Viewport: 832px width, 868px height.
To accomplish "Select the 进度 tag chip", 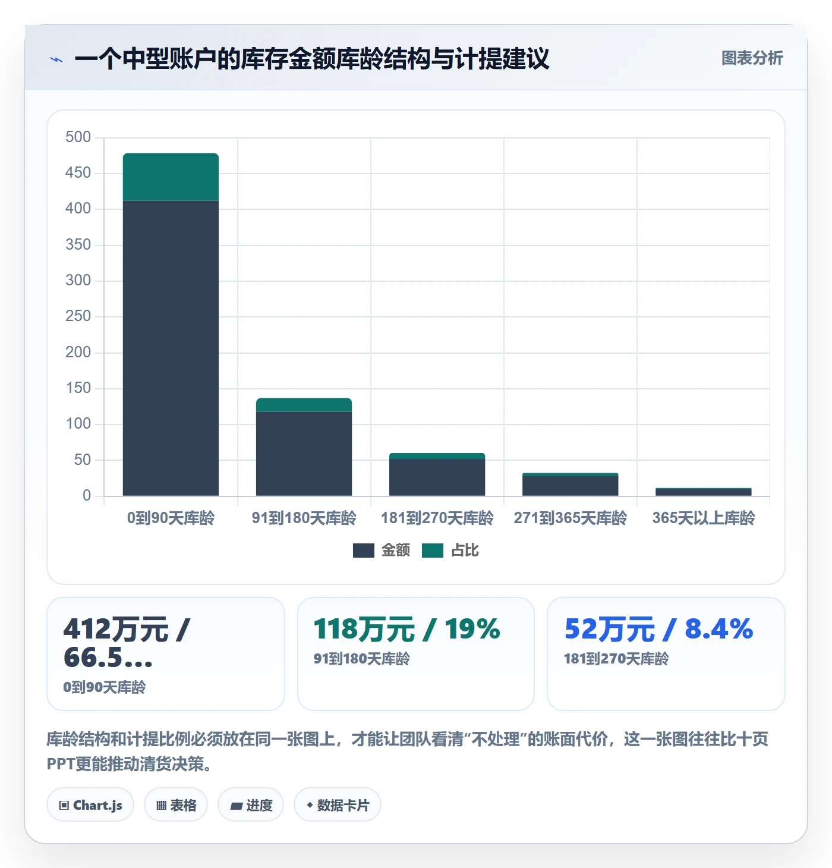I will [x=251, y=805].
